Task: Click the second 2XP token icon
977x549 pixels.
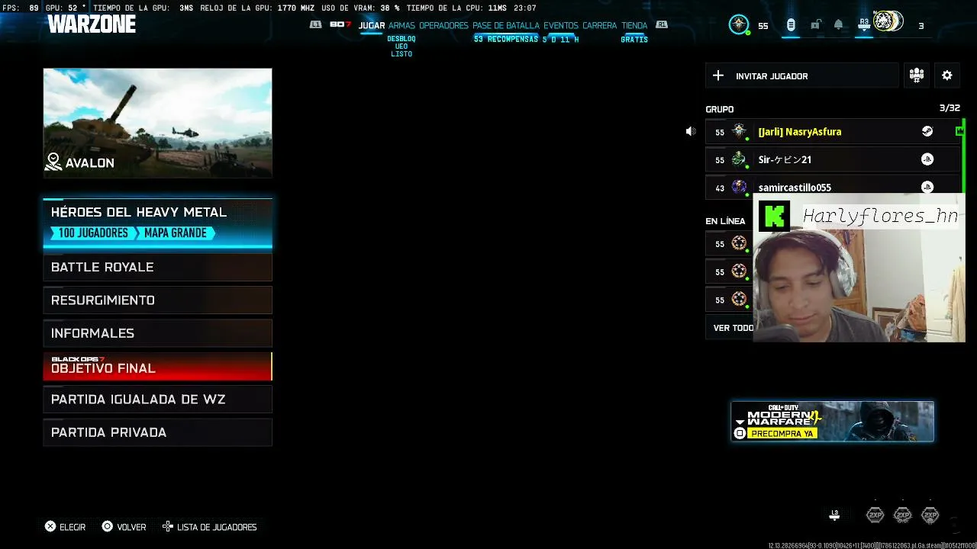Action: pyautogui.click(x=902, y=515)
